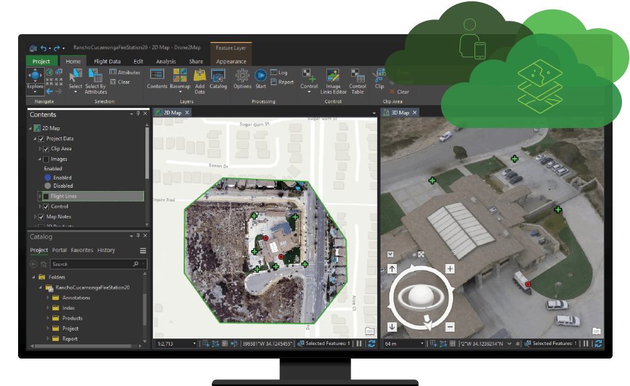This screenshot has height=386, width=630.
Task: Click the Select By Attributes tool
Action: (x=96, y=81)
